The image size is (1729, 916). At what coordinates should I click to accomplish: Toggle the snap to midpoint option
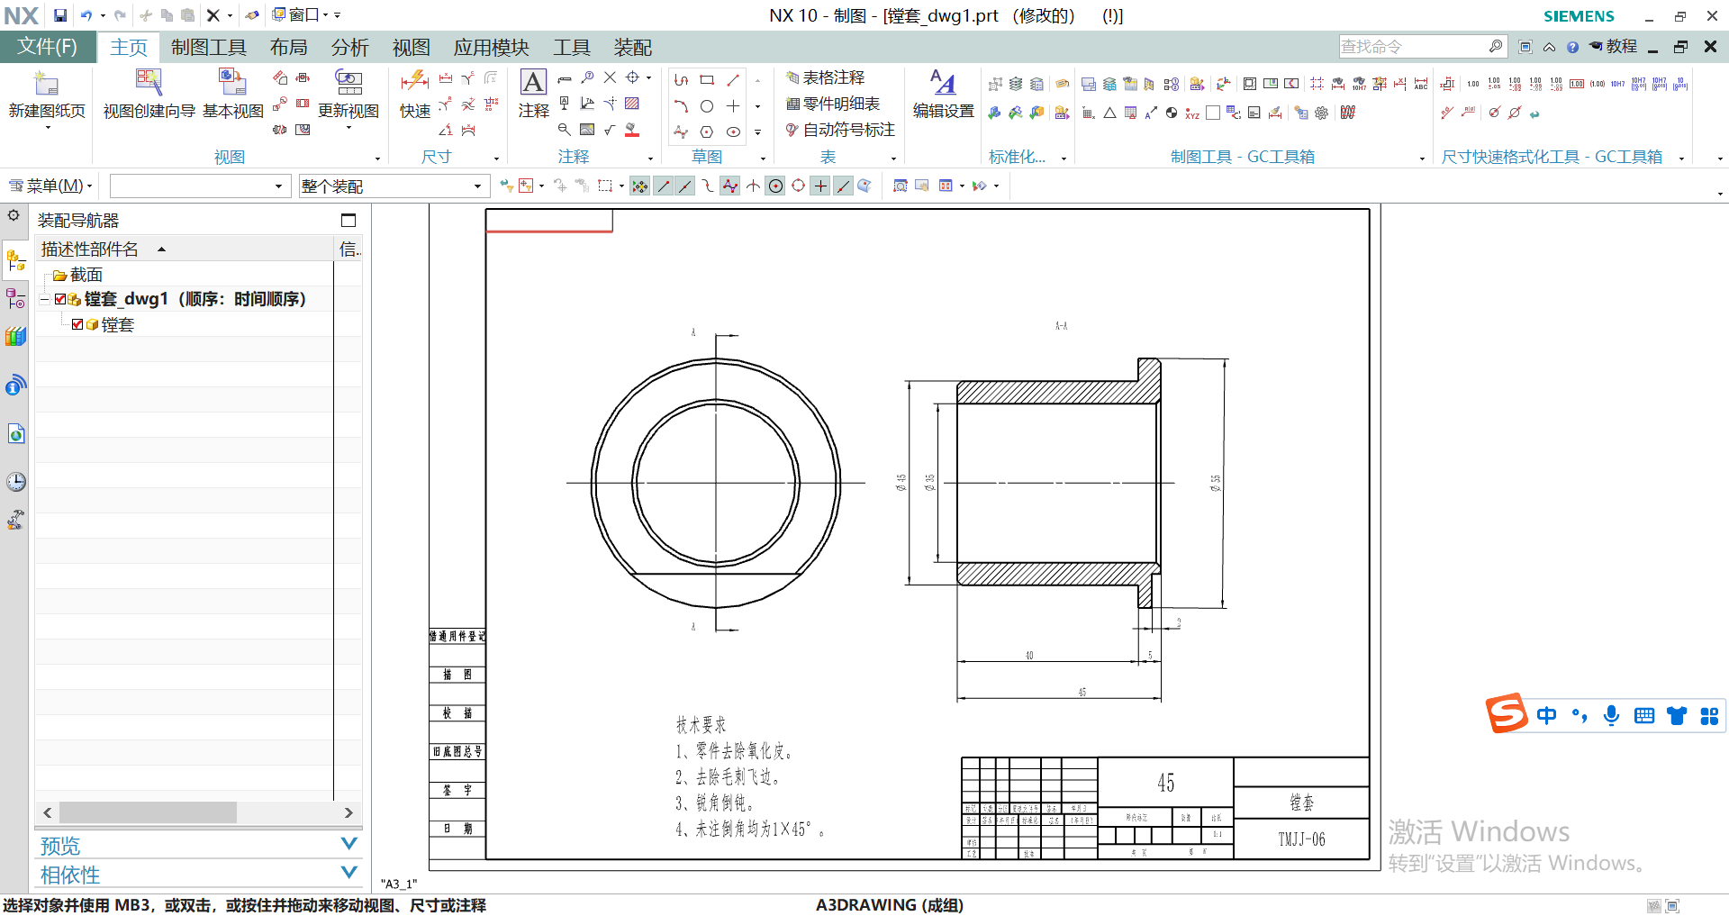pyautogui.click(x=685, y=186)
